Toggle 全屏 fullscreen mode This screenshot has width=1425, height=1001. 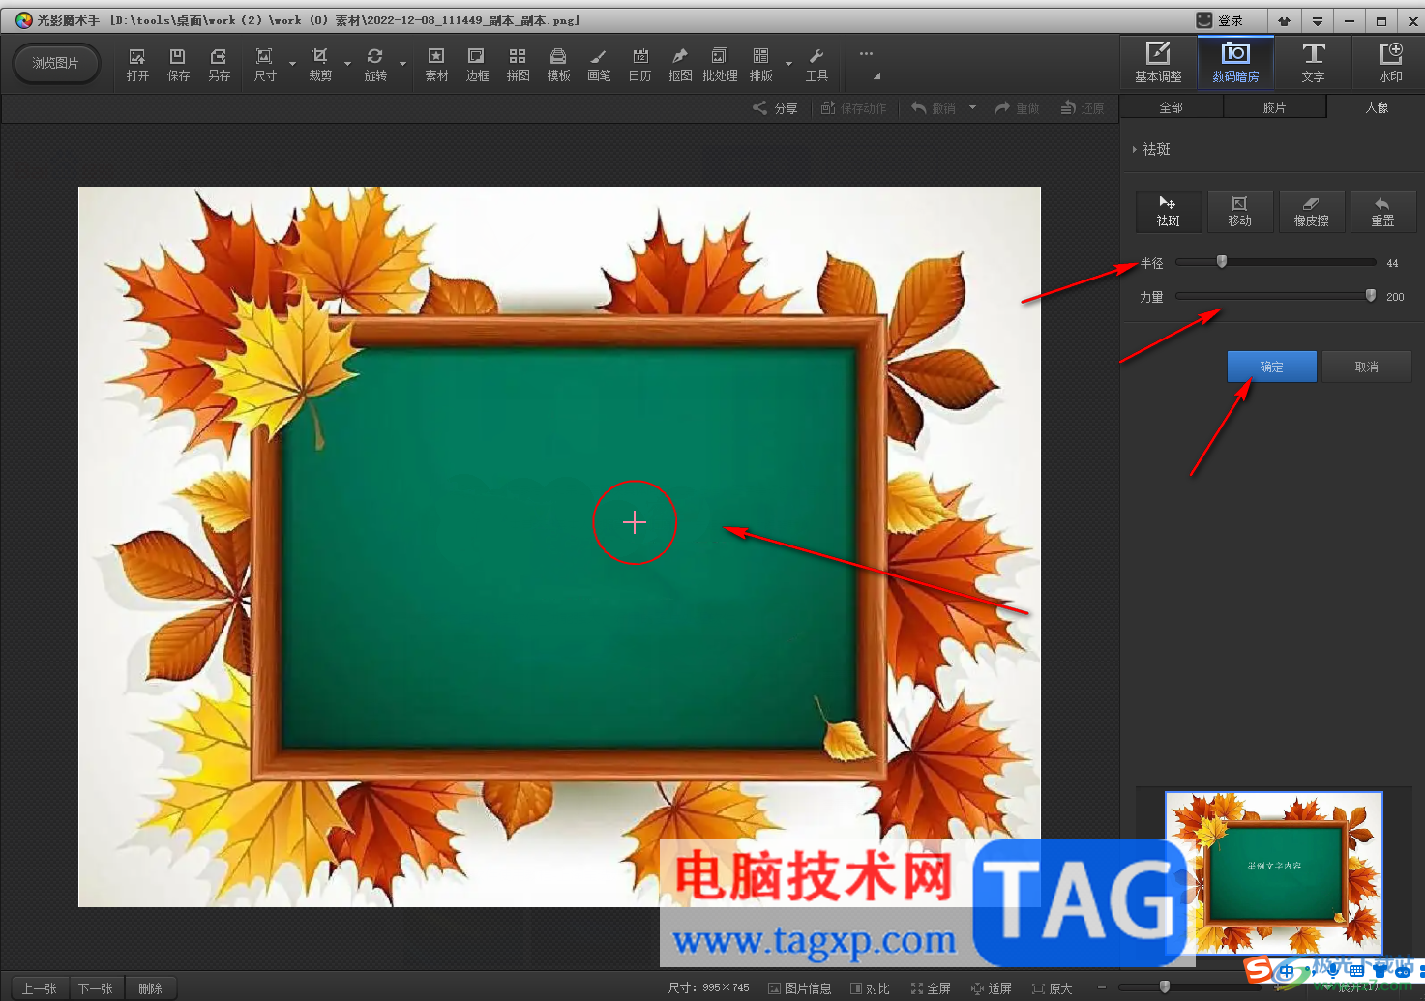931,988
